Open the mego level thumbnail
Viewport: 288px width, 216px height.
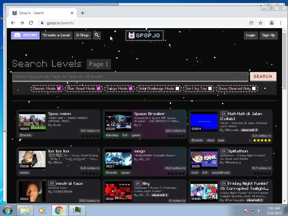click(x=118, y=159)
